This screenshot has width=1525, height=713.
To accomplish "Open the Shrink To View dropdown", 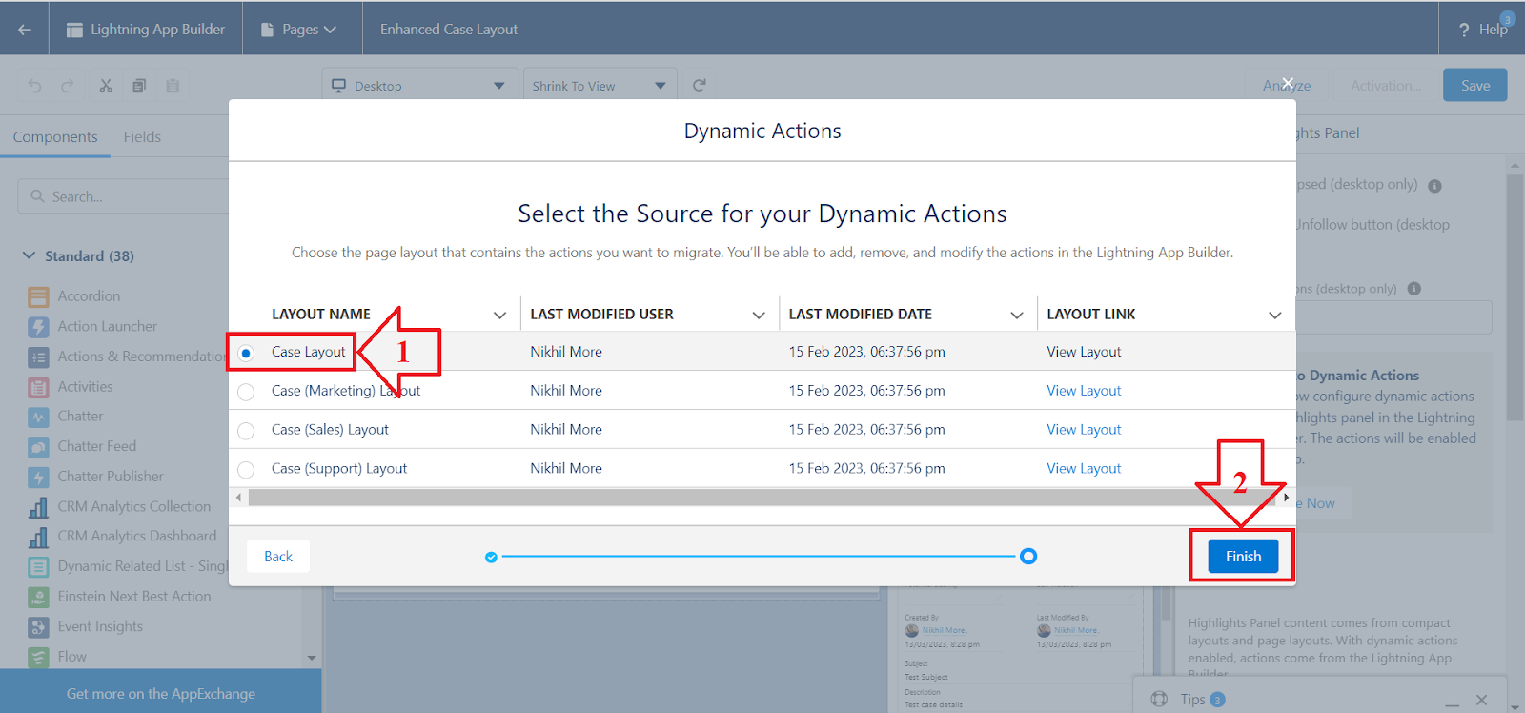I will point(600,86).
